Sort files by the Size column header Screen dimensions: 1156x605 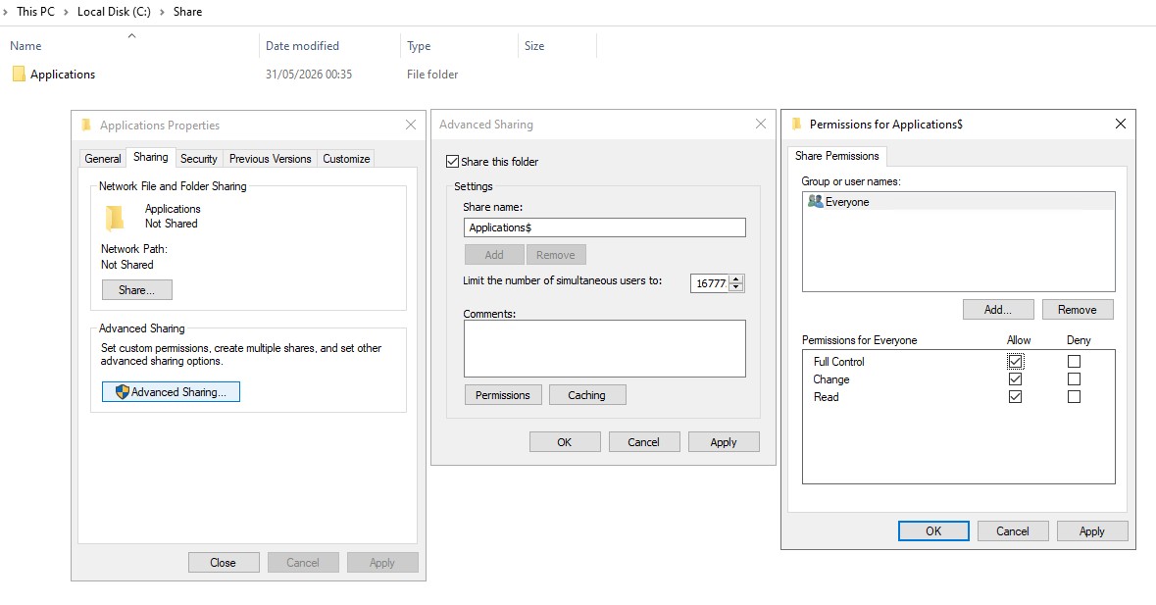[534, 46]
